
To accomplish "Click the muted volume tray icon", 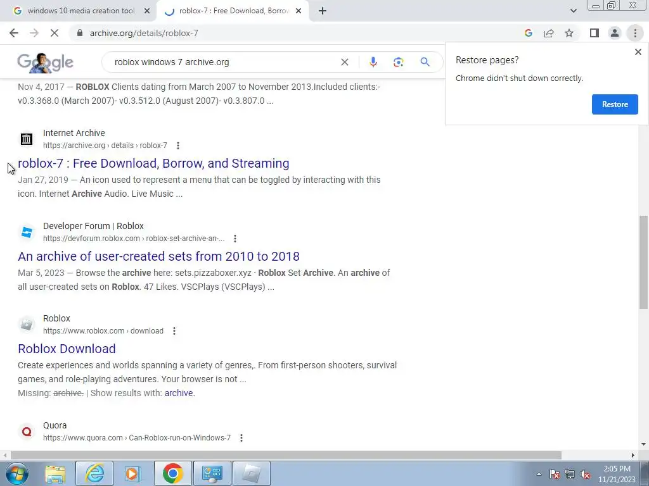I will (585, 474).
